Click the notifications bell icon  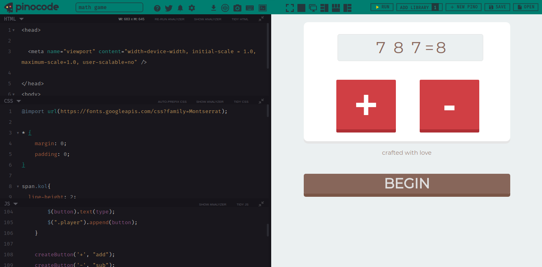(180, 8)
